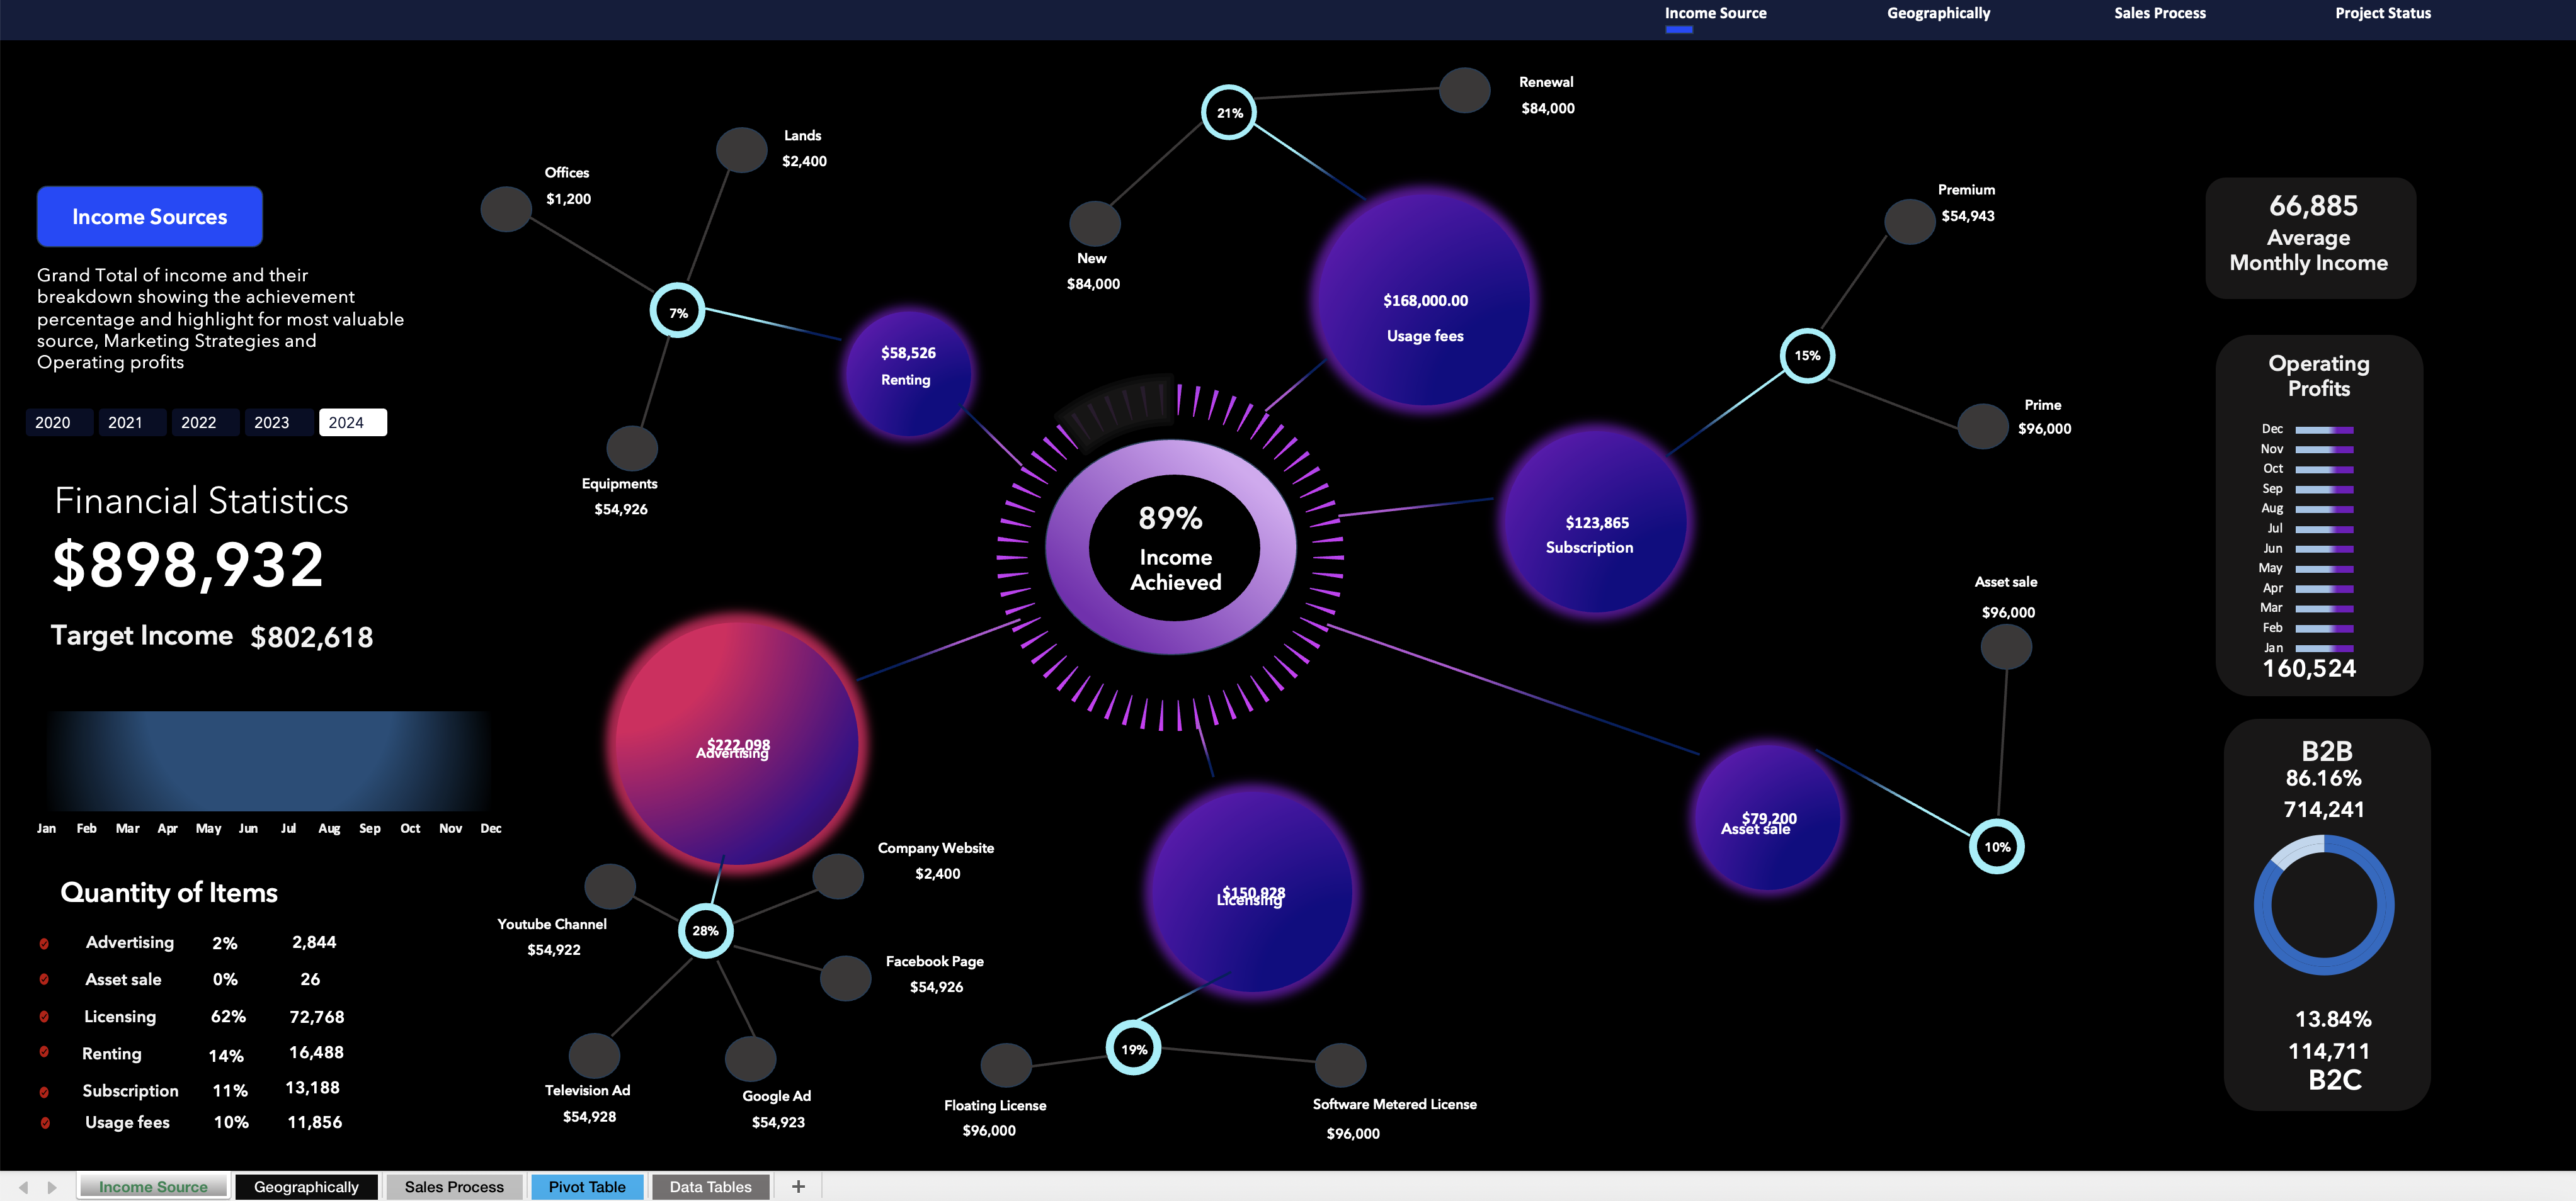Image resolution: width=2576 pixels, height=1201 pixels.
Task: Click the red bullet icon beside Usage fees
Action: 45,1122
